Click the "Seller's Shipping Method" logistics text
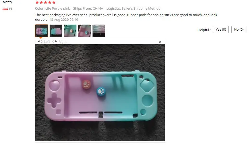249x146 pixels. (141, 8)
